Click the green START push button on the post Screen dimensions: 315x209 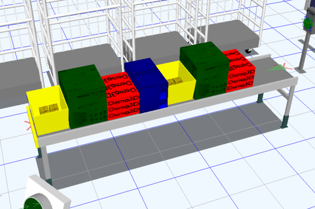pos(307,23)
